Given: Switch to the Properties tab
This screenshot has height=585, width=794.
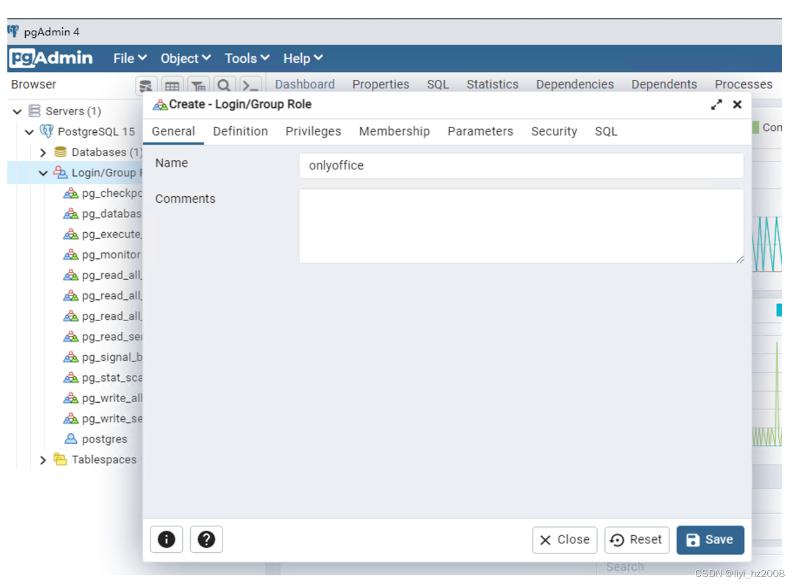Looking at the screenshot, I should click(x=381, y=84).
